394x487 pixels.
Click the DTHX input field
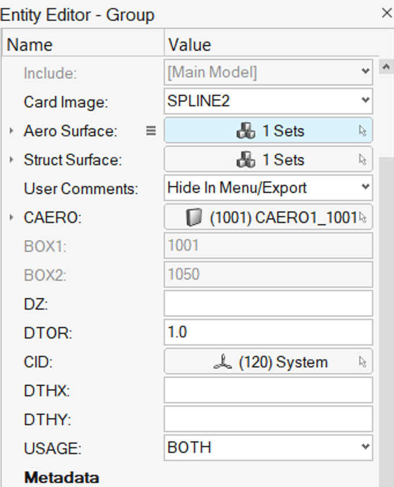pyautogui.click(x=268, y=390)
